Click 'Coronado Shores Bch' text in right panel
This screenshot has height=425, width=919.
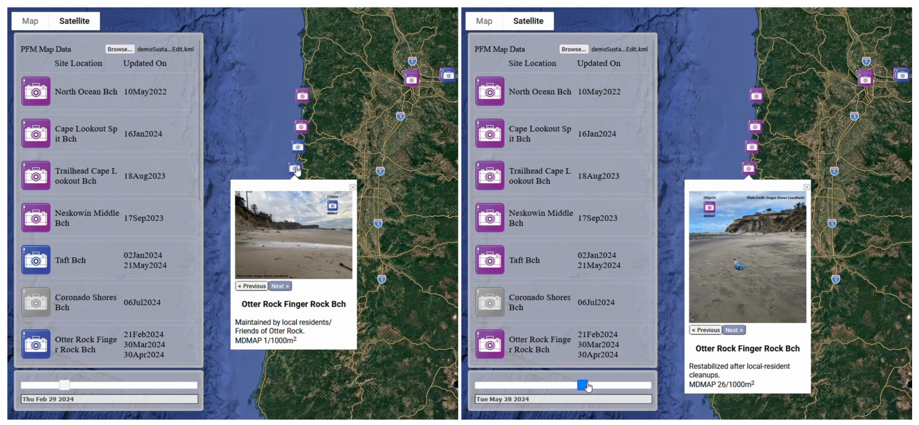pos(540,302)
